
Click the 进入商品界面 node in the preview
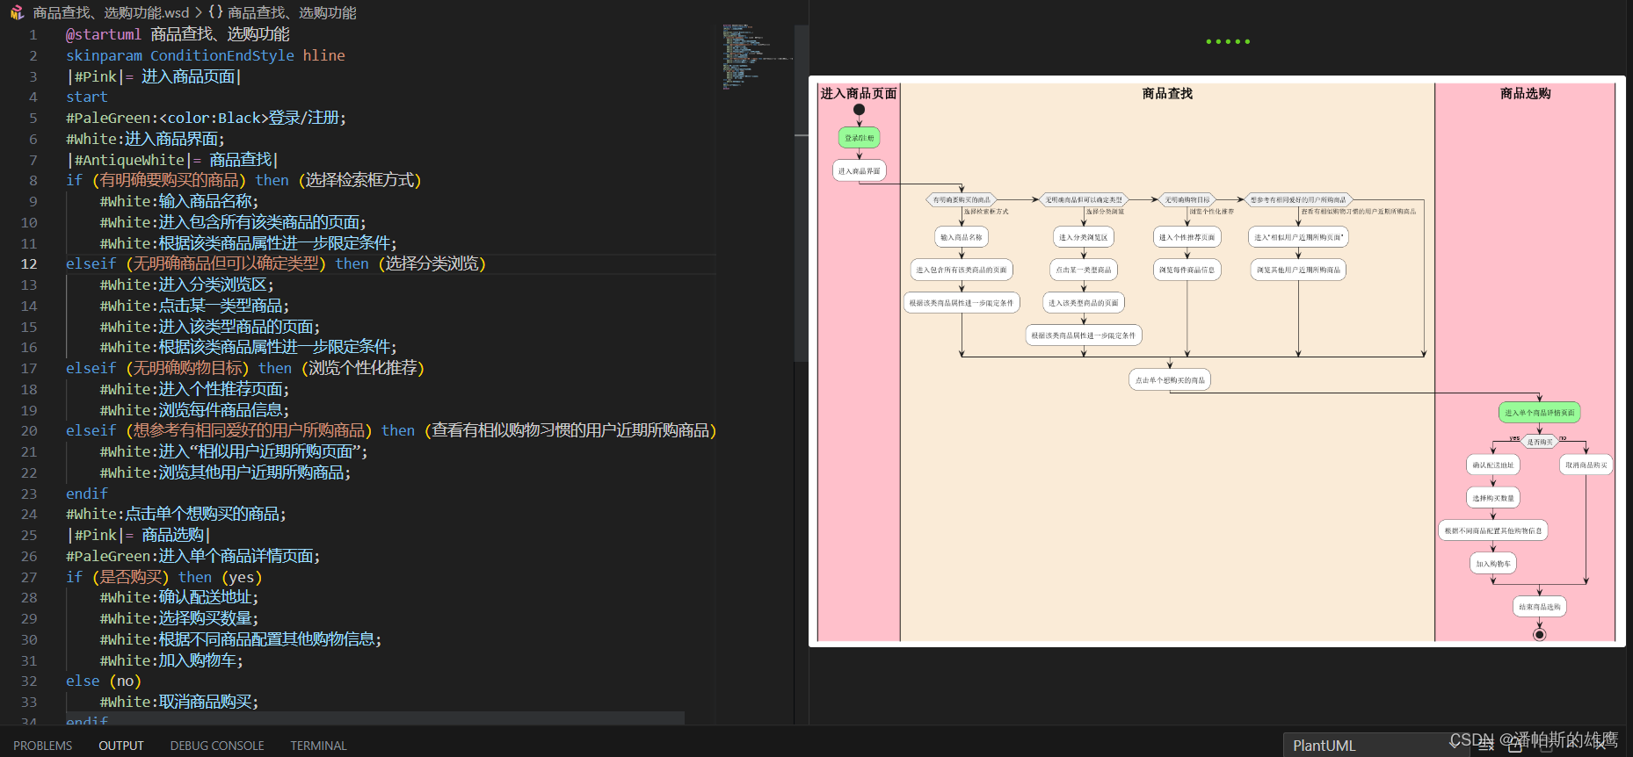(x=859, y=171)
